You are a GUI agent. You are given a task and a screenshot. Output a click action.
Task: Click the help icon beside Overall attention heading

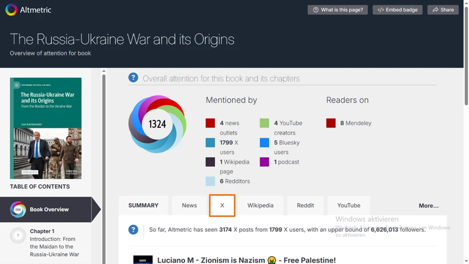(x=133, y=78)
